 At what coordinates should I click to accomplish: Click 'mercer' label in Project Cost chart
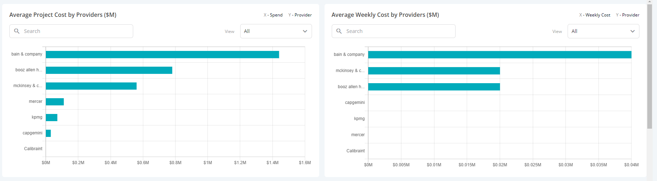pos(36,101)
